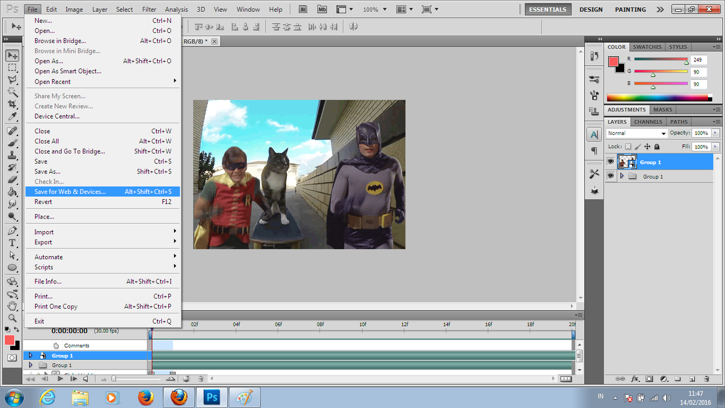The image size is (725, 408).
Task: Switch to the PAINTING workspace
Action: [630, 10]
